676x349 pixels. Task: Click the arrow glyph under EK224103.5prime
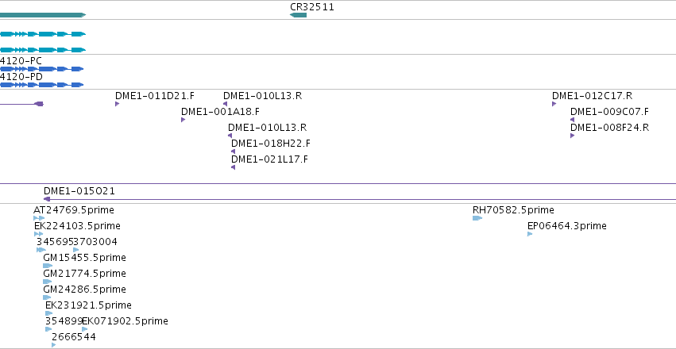pos(38,234)
